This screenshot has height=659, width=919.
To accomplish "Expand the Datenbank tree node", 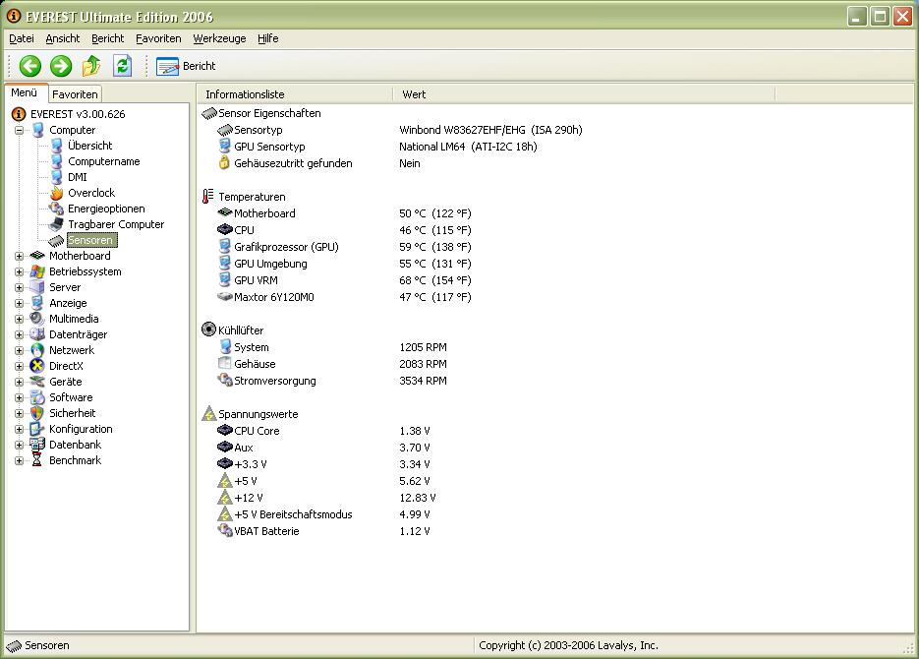I will [20, 445].
